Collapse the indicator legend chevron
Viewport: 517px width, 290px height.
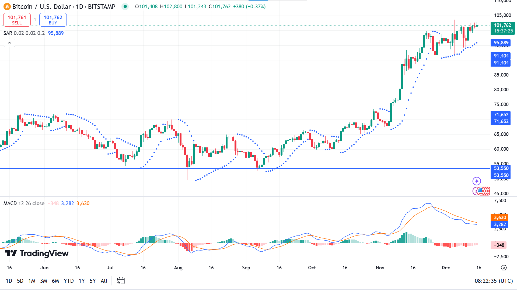9,43
